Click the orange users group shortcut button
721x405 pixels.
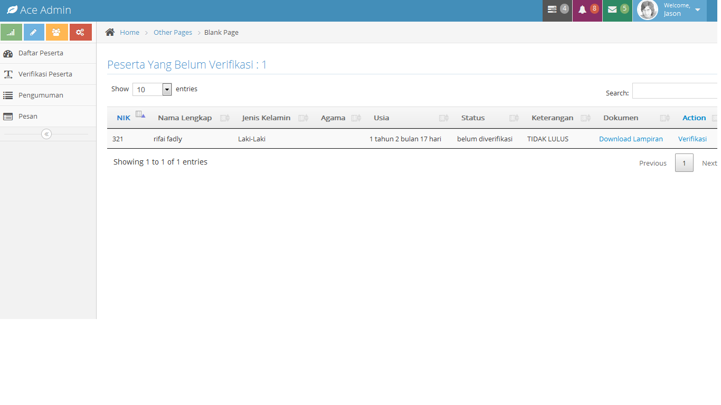point(56,32)
